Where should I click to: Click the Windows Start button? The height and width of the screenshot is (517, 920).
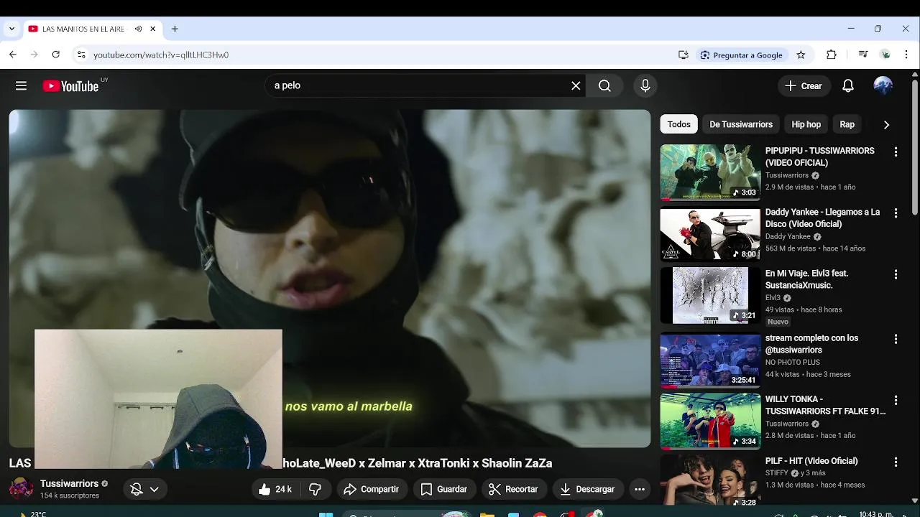[x=326, y=514]
